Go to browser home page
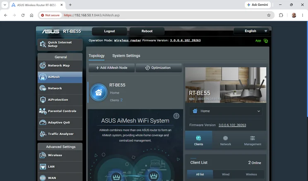 (x=31, y=15)
